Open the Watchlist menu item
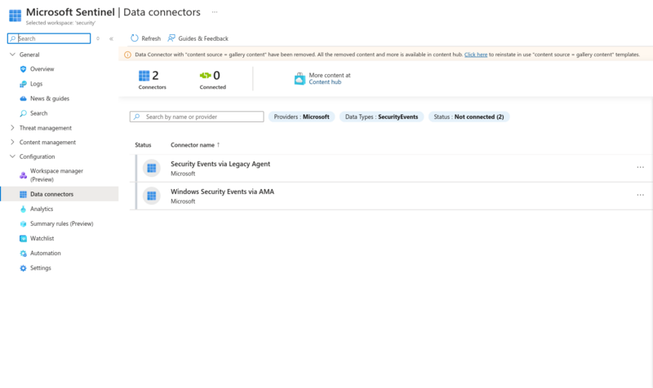The height and width of the screenshot is (388, 653). [x=42, y=238]
